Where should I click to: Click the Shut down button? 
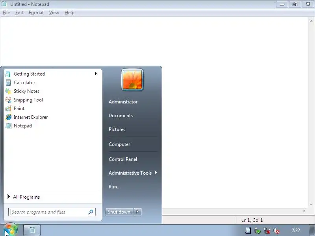119,212
